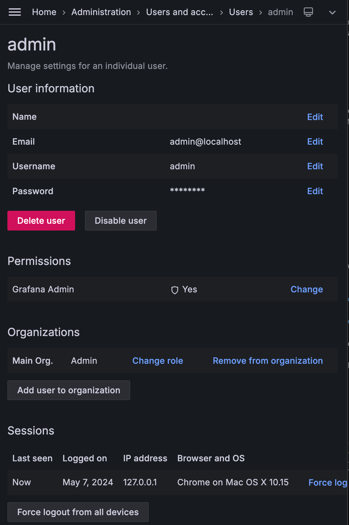This screenshot has width=349, height=525.
Task: Force logout the Chrome session
Action: (x=327, y=483)
